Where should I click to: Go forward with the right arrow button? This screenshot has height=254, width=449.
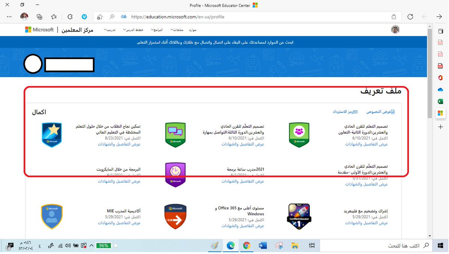click(439, 17)
